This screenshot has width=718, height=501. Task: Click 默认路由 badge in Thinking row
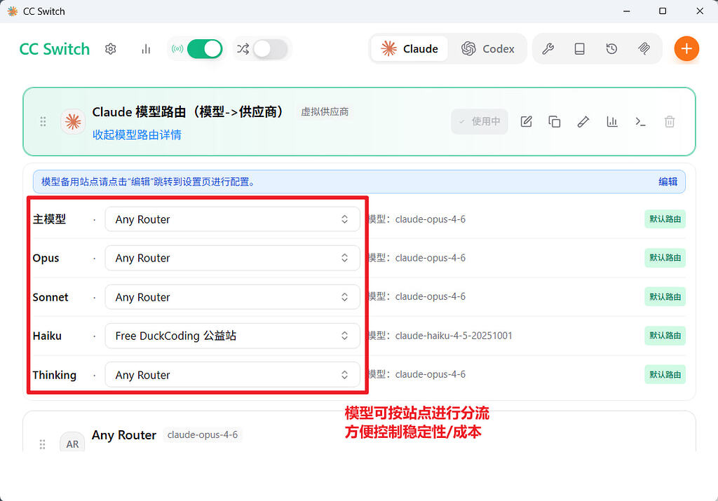pyautogui.click(x=665, y=375)
